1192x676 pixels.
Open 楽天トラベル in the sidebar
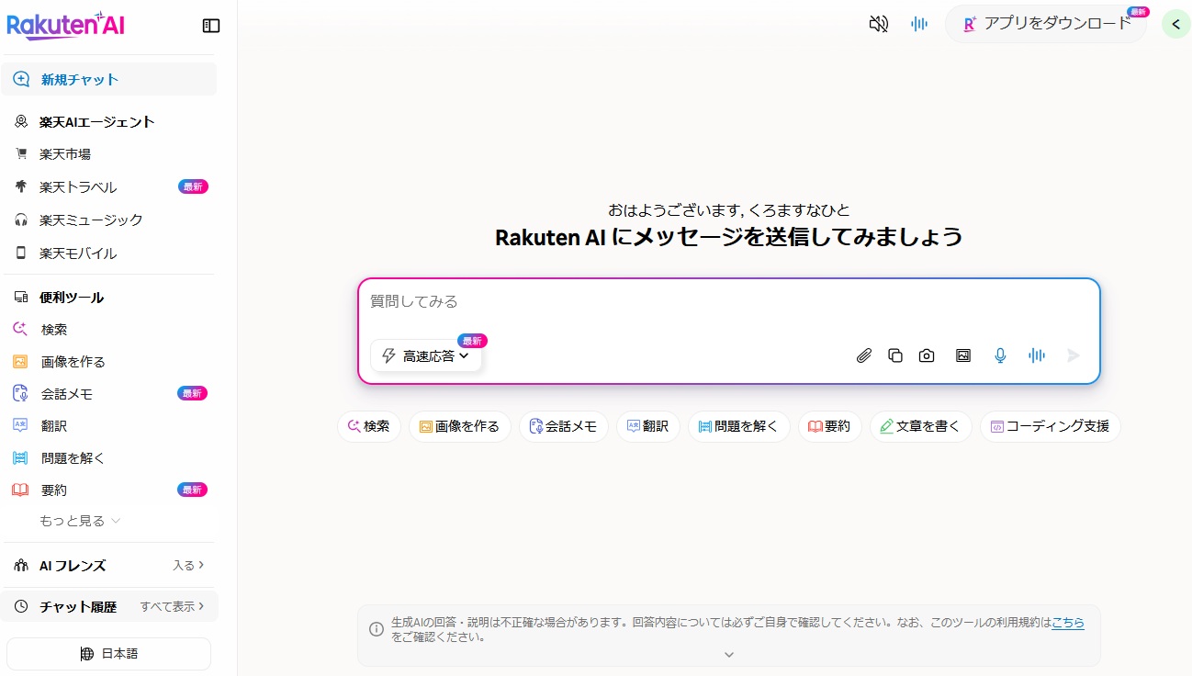pyautogui.click(x=78, y=187)
